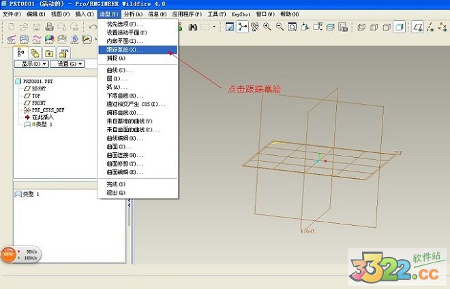Toggle datum points display
Viewport: 450px width, 289px height.
pos(442,27)
